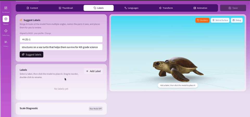Click the Scale Diagnostic heading
The image size is (250, 117).
click(x=29, y=108)
